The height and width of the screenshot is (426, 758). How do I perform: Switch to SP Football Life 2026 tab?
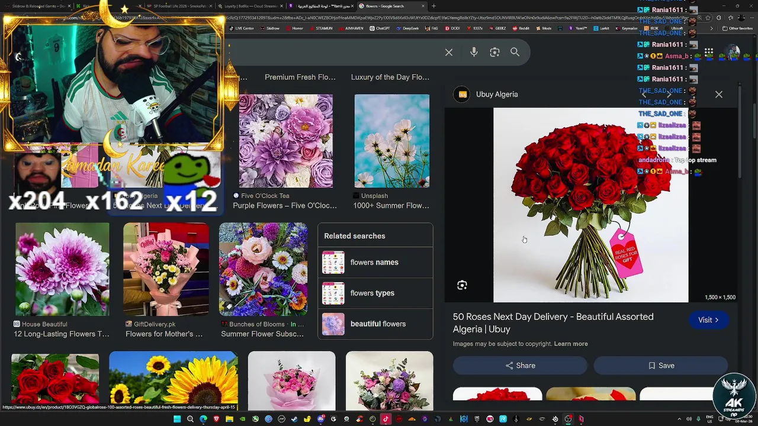tap(179, 6)
